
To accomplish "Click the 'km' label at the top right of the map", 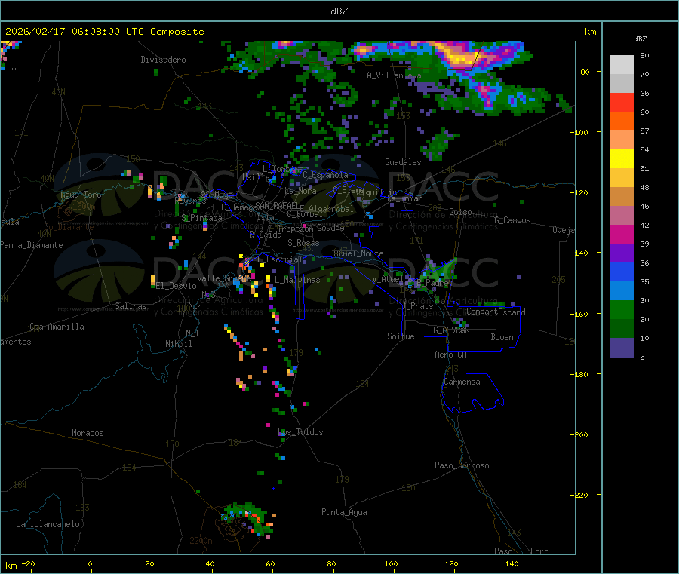I will tap(590, 32).
